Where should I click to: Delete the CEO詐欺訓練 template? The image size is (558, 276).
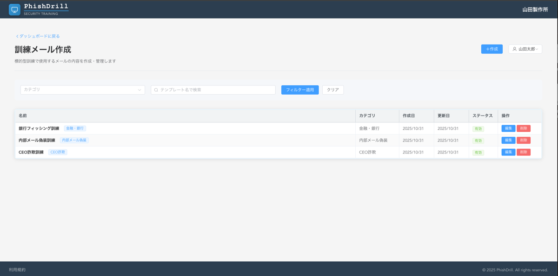pyautogui.click(x=523, y=152)
